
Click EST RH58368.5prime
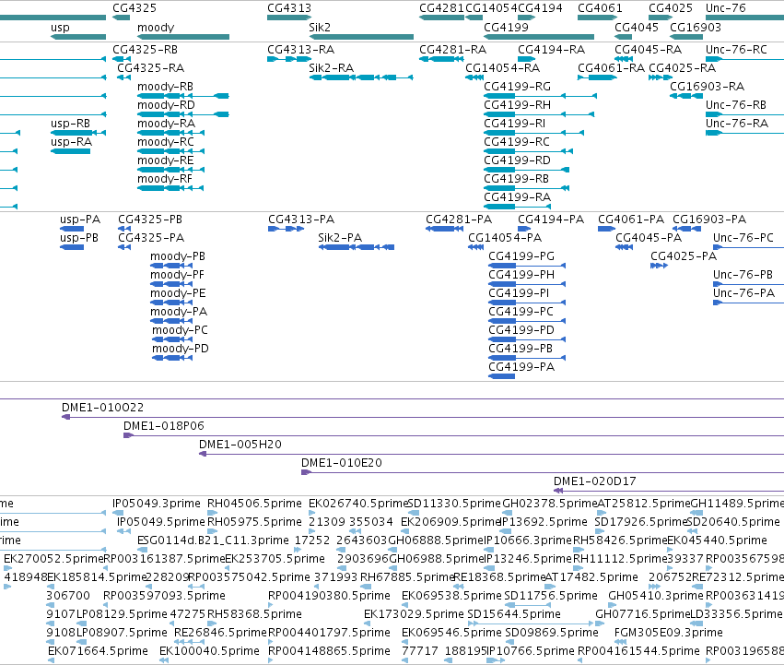(254, 614)
